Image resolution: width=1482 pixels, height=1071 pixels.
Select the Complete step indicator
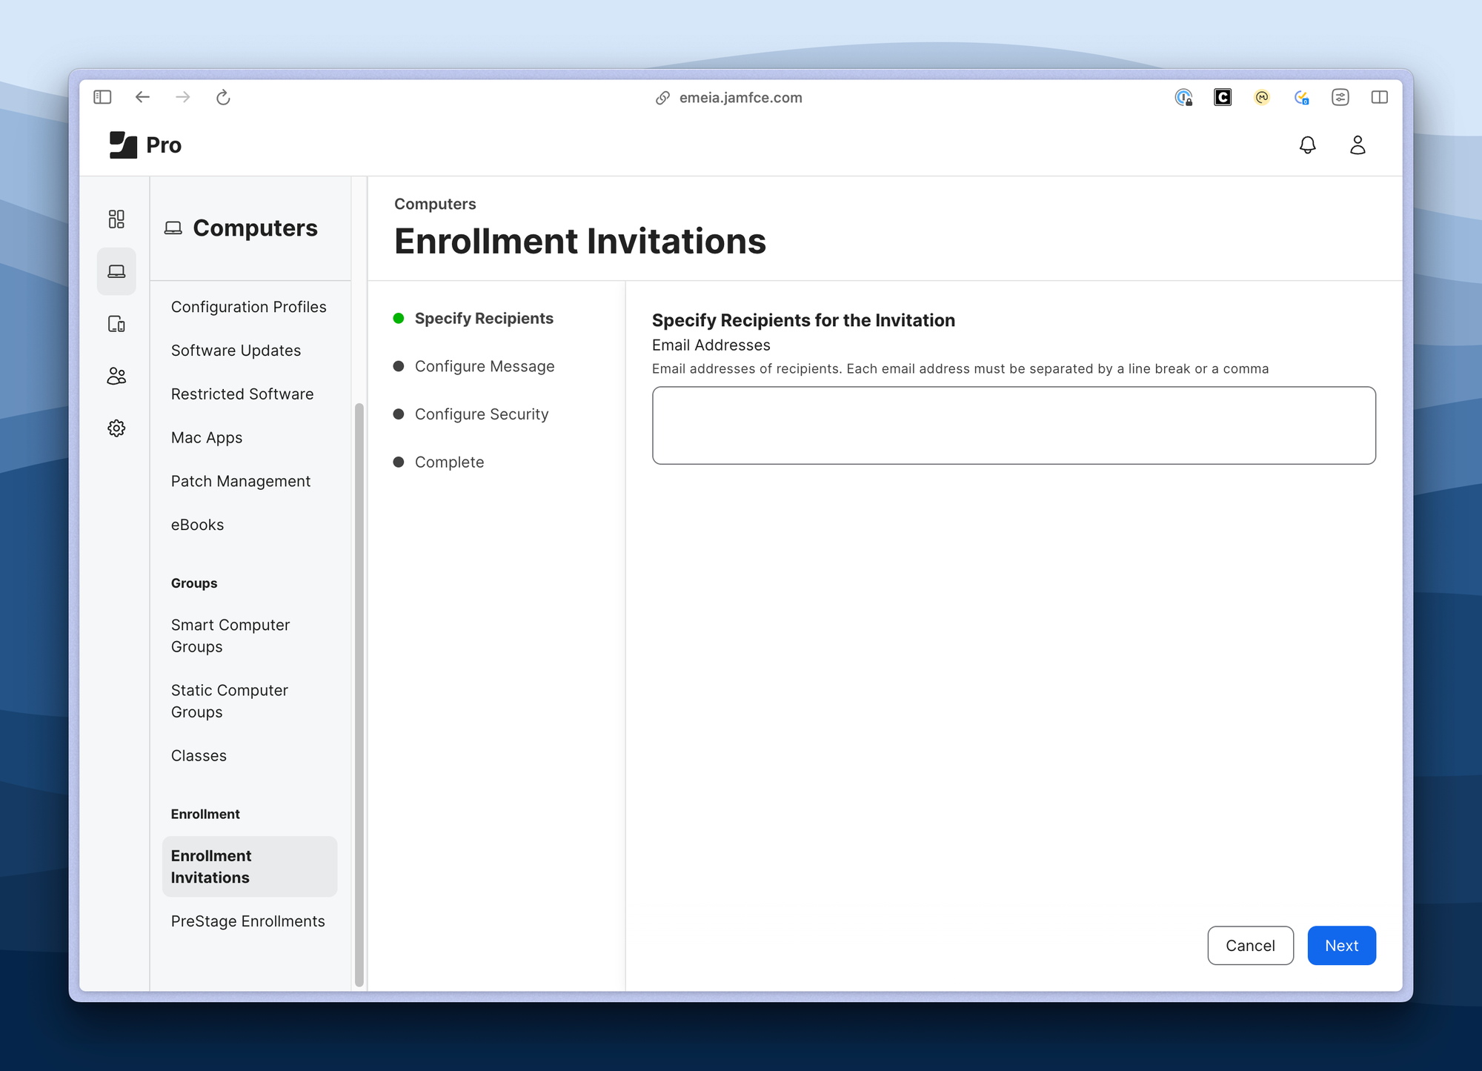449,462
